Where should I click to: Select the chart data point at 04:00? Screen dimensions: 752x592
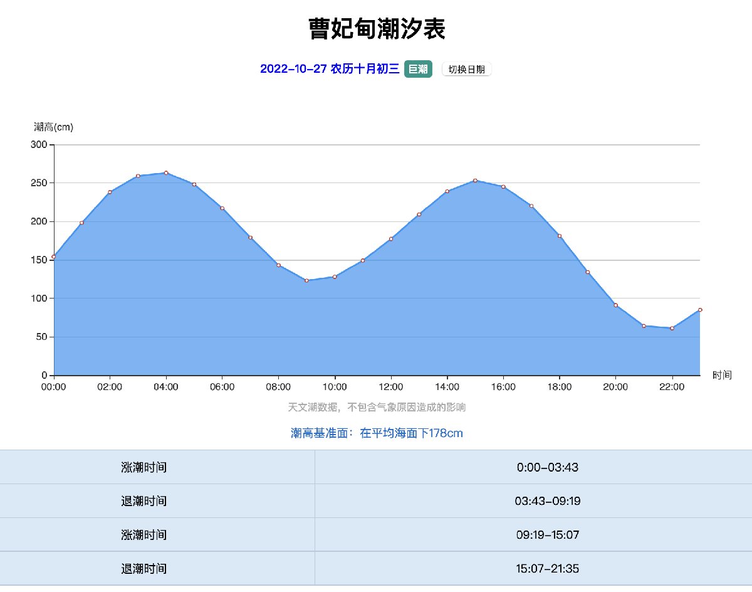[166, 172]
